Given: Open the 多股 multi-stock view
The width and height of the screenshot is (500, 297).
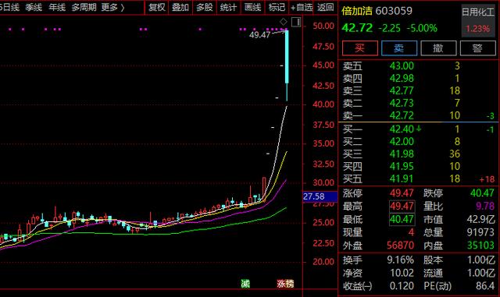Looking at the screenshot, I should pos(205,7).
